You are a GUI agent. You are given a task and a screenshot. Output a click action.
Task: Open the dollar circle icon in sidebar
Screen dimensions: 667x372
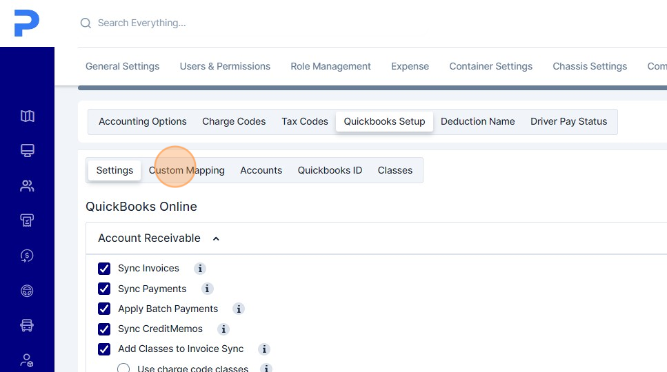click(27, 256)
